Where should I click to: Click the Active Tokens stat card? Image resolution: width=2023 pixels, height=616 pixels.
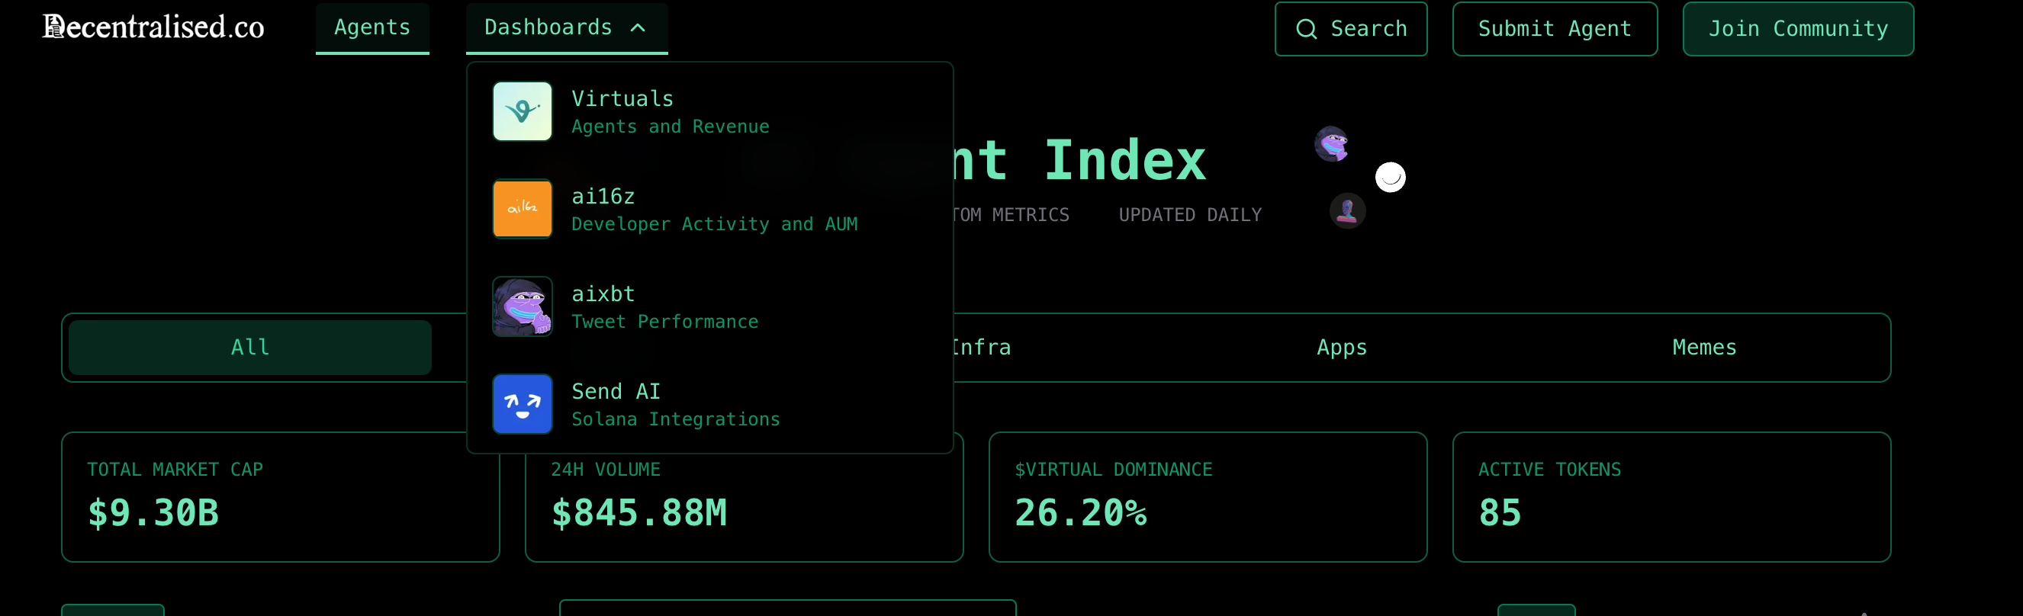point(1671,497)
